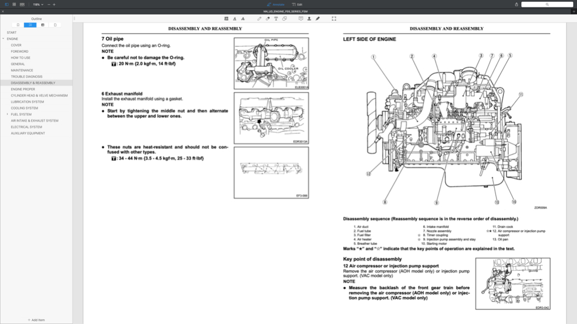Viewport: 577px width, 324px height.
Task: Expand the FUEL SYSTEM outline item
Action: coord(7,114)
